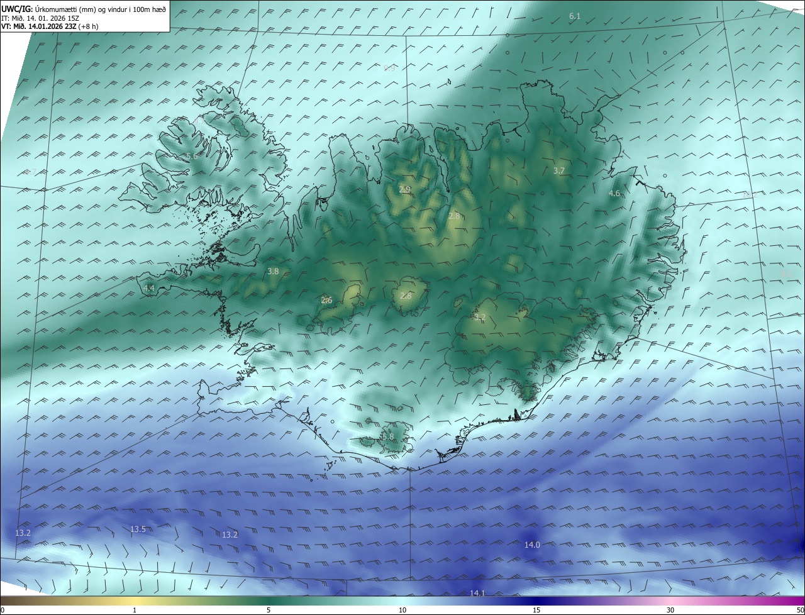
Task: Click the 5.8 value label
Action: point(388,436)
